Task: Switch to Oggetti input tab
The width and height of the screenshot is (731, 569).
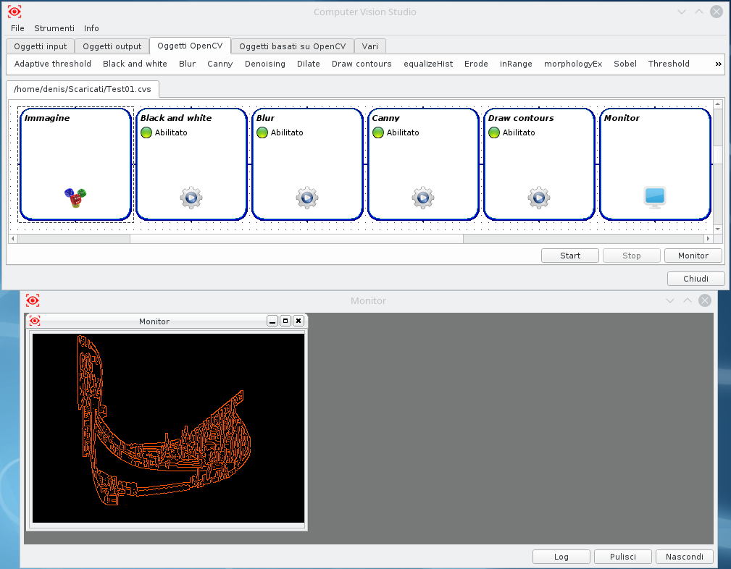Action: point(40,46)
